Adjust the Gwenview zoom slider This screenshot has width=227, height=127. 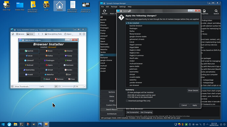(x=67, y=86)
